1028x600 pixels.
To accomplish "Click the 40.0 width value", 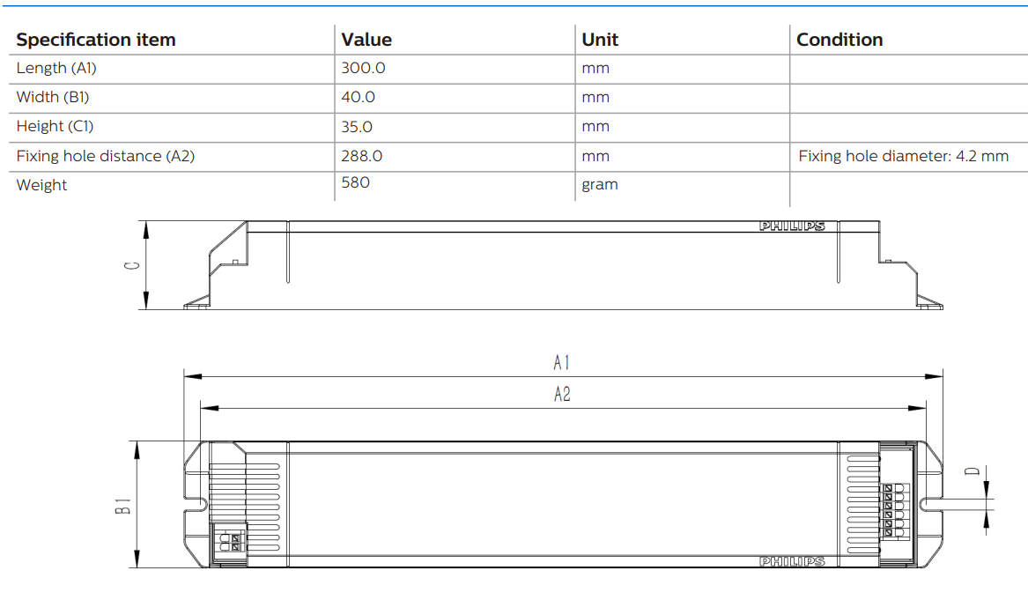I will (358, 97).
